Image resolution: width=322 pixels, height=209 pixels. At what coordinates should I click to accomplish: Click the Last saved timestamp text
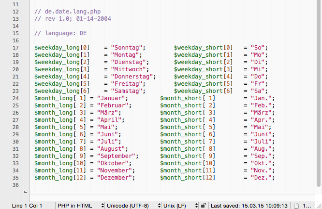[x=249, y=206]
